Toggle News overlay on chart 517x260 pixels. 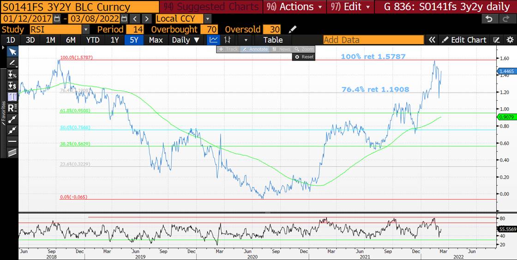[281, 49]
